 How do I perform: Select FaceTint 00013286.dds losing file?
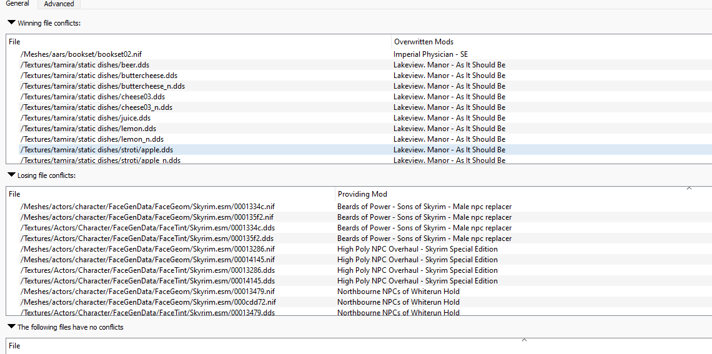click(x=147, y=270)
